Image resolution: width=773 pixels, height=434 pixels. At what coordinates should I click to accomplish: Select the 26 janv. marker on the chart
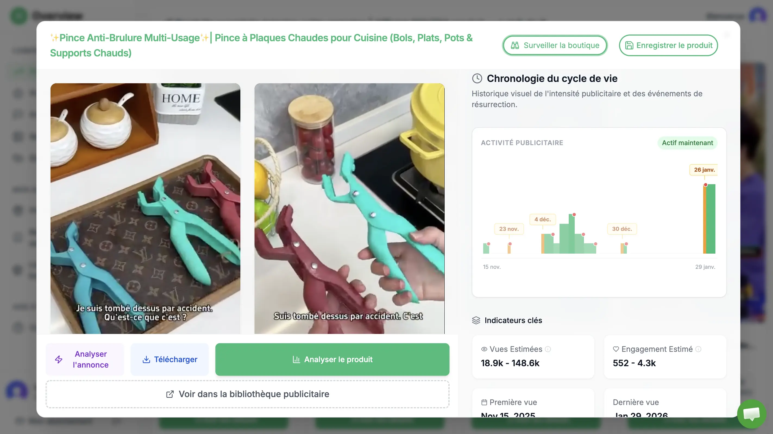tap(704, 170)
